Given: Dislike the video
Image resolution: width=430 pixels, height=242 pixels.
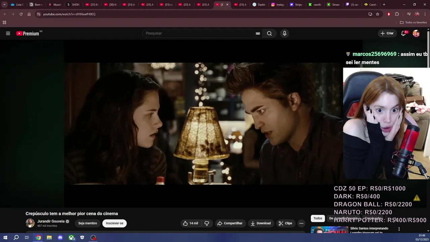Looking at the screenshot, I should point(207,223).
